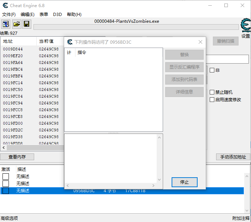Activate the highlighted 无描述 entry checkbox
Viewport: 251px width, 222px height.
(x=6, y=190)
